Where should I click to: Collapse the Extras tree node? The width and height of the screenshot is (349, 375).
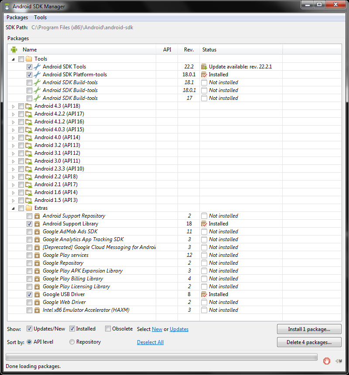click(14, 208)
